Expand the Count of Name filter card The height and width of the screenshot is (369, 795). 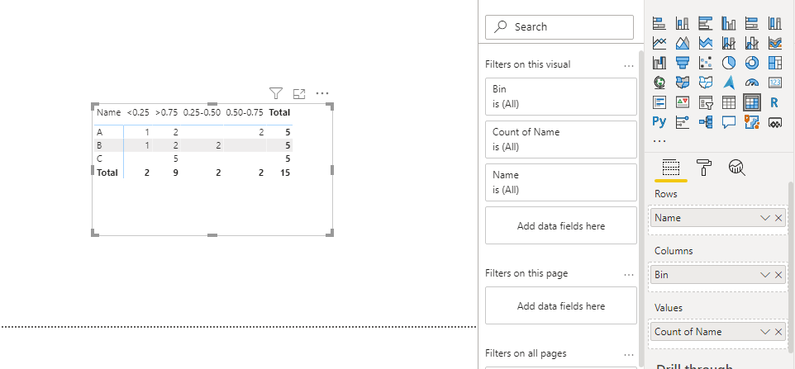tap(561, 140)
